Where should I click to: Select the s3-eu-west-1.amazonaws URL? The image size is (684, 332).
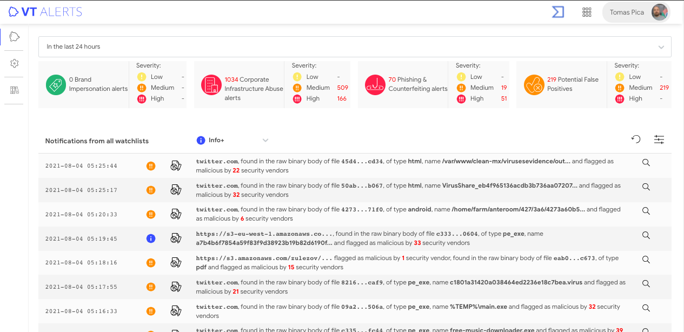(264, 234)
